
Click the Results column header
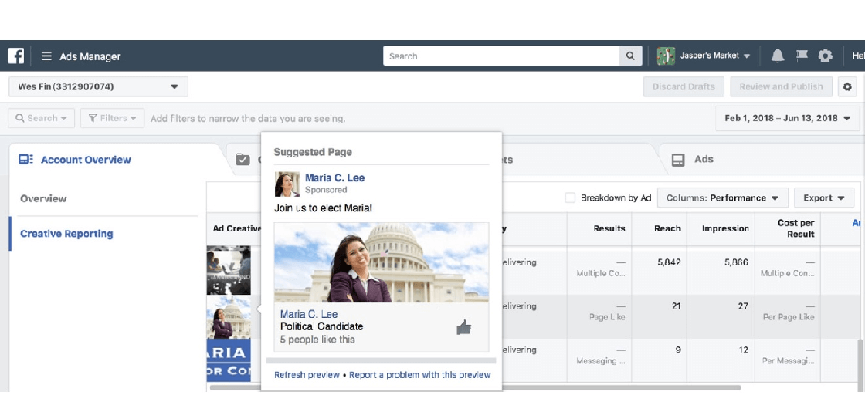[609, 228]
